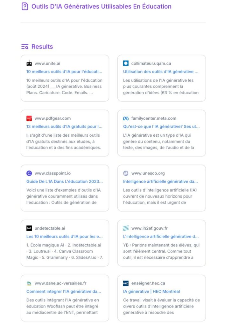
Task: Open "Comment intégrer l'IA générative" result link
Action: [x=64, y=291]
